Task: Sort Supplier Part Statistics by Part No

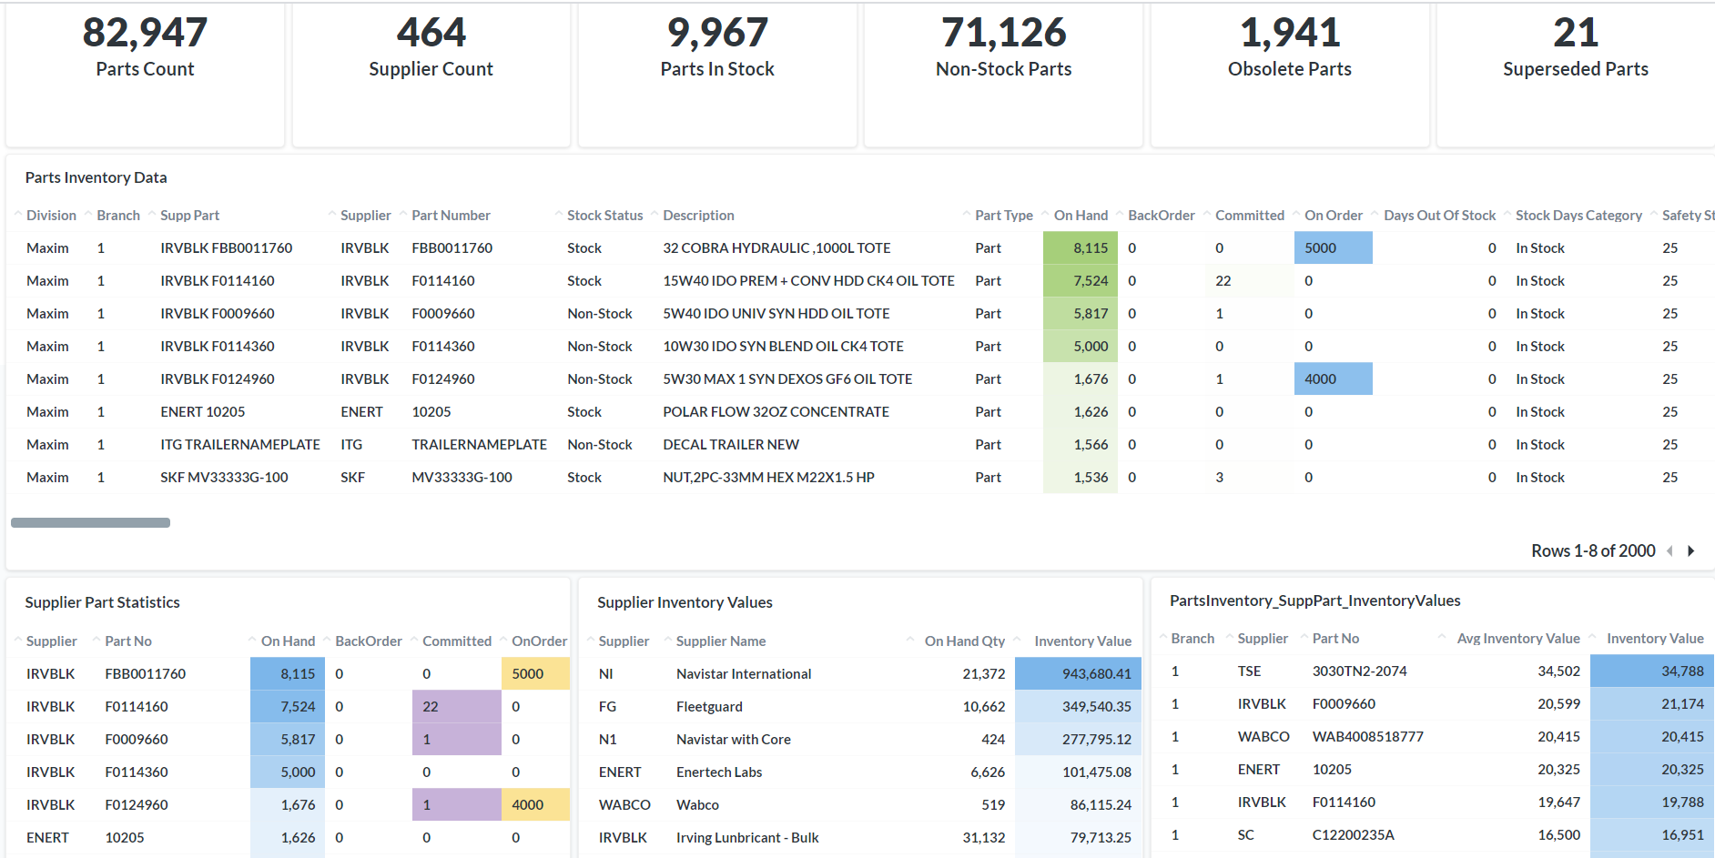Action: click(x=128, y=641)
